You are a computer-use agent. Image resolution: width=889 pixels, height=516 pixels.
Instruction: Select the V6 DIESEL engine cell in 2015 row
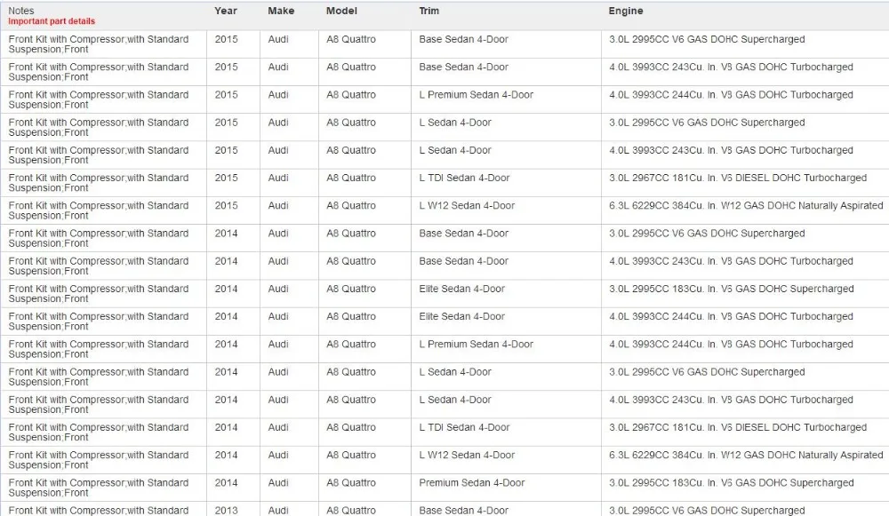[738, 178]
